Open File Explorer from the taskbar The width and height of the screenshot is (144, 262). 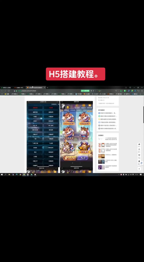pyautogui.click(x=9, y=174)
